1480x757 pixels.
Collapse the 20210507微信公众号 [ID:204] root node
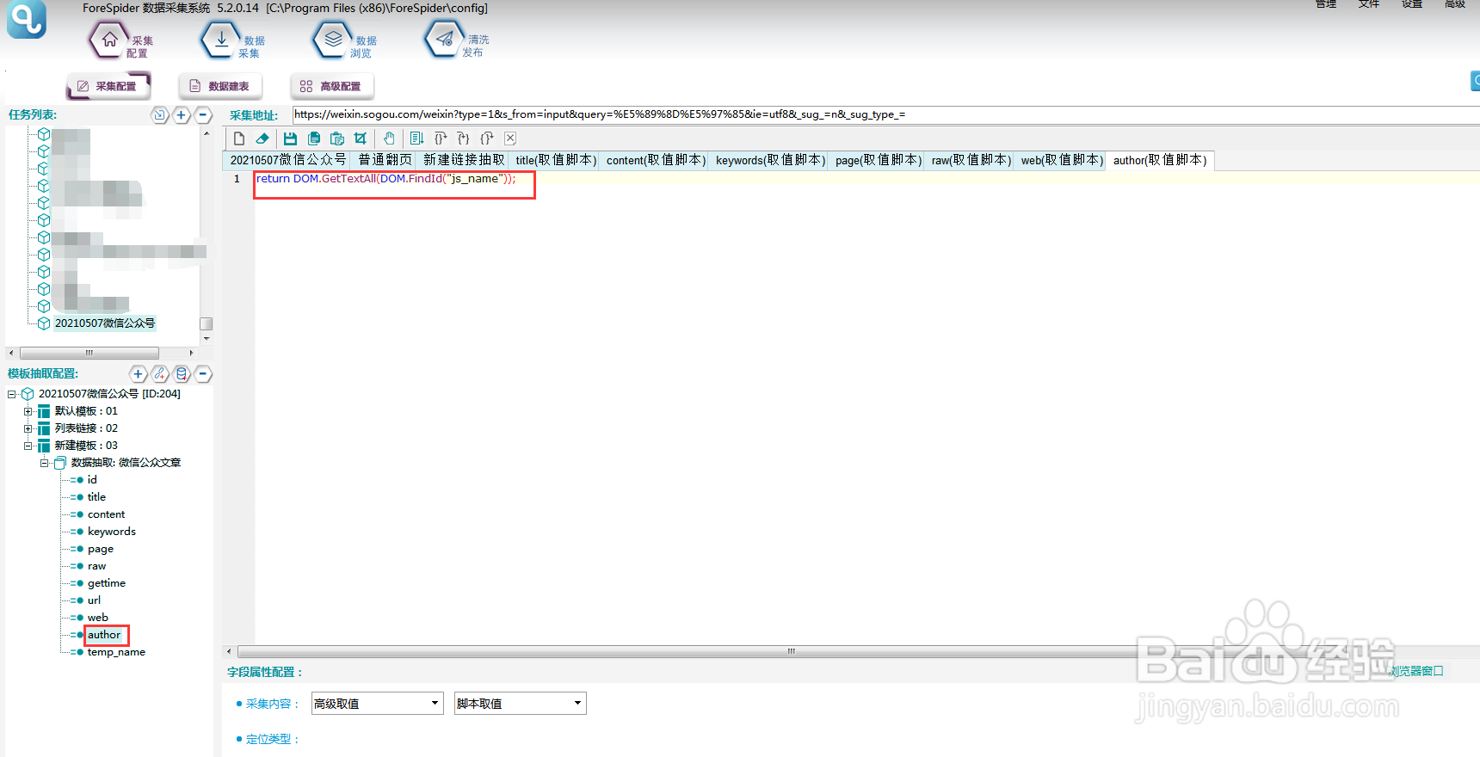[11, 394]
